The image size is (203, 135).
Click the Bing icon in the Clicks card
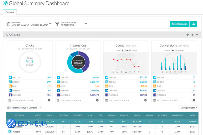[x=10, y=86]
